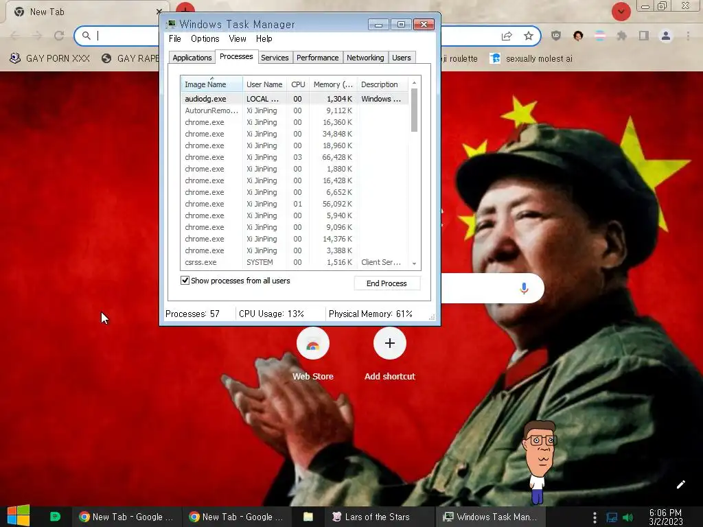Image resolution: width=703 pixels, height=527 pixels.
Task: Click the voice search microphone icon
Action: (x=524, y=288)
